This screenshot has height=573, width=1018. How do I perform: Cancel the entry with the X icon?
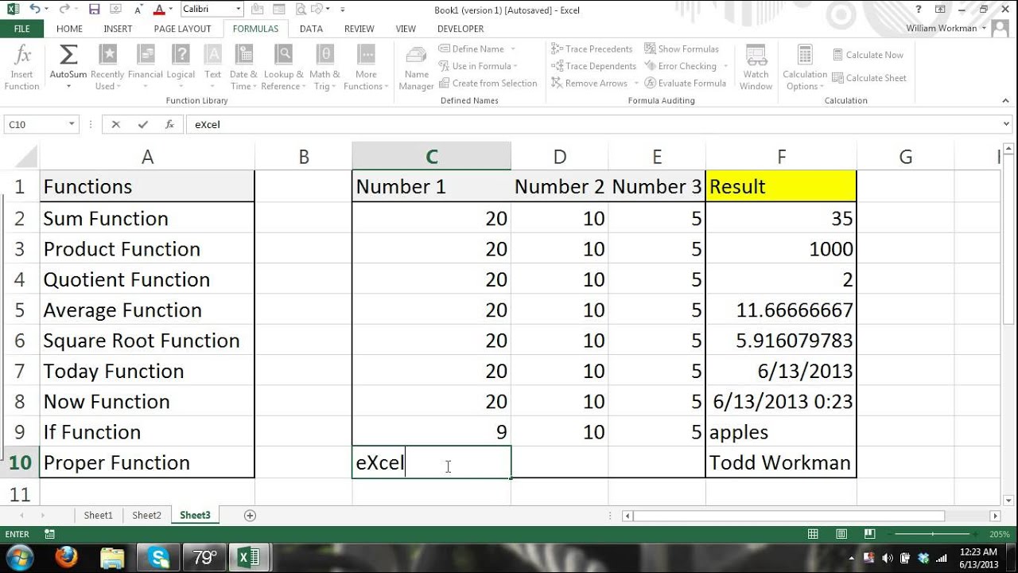[116, 124]
